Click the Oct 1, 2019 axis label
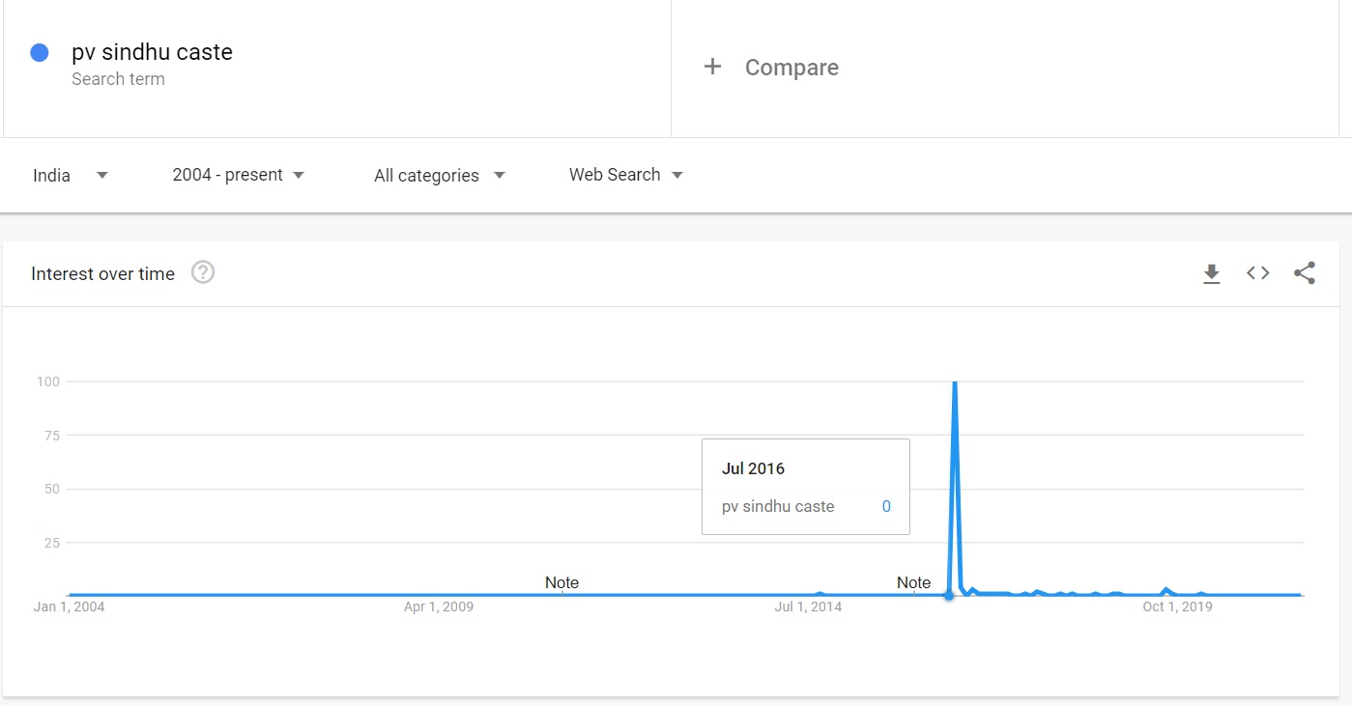 [x=1177, y=607]
